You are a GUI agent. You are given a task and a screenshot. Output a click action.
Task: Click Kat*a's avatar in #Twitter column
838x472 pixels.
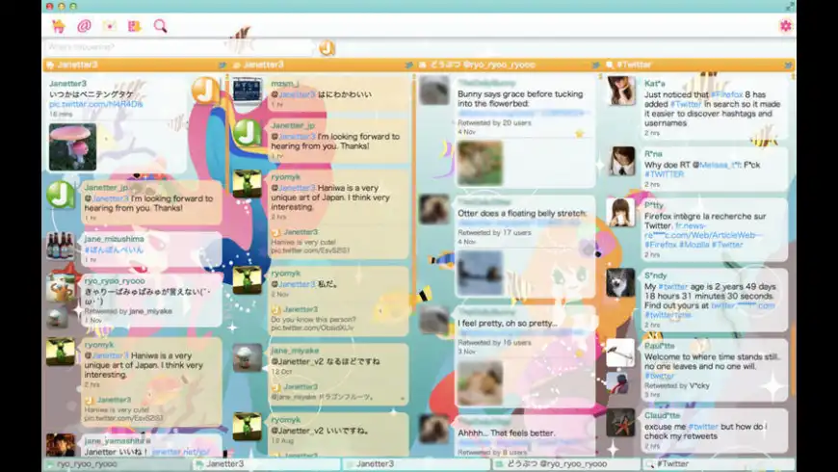(621, 91)
